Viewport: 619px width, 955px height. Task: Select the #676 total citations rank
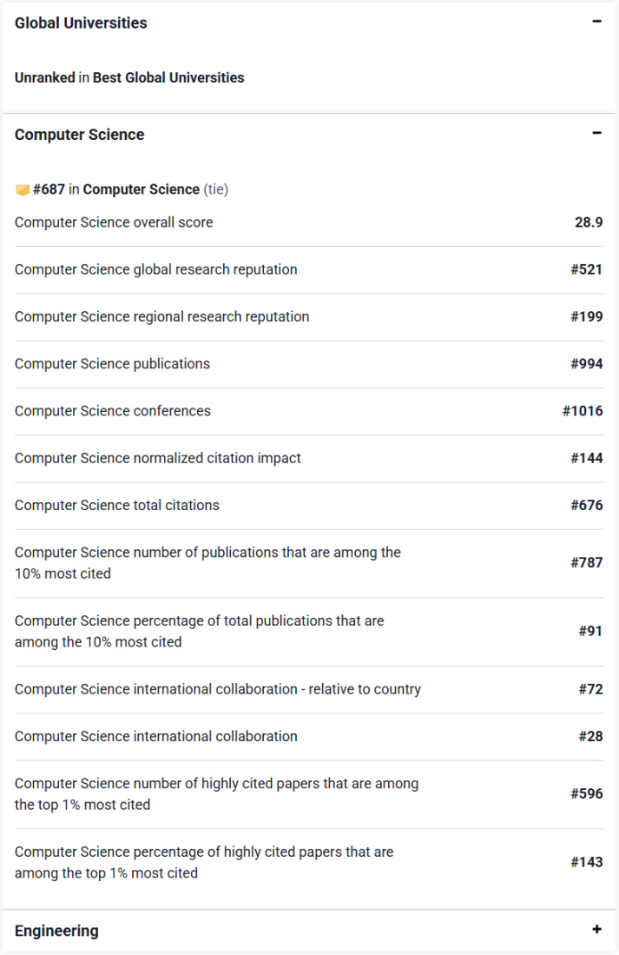tap(586, 505)
